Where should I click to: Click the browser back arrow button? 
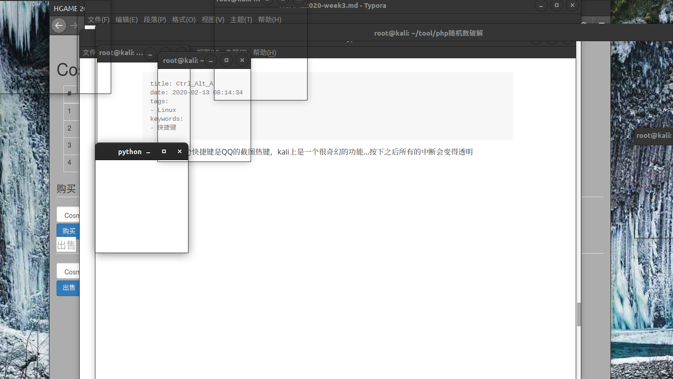click(x=59, y=25)
